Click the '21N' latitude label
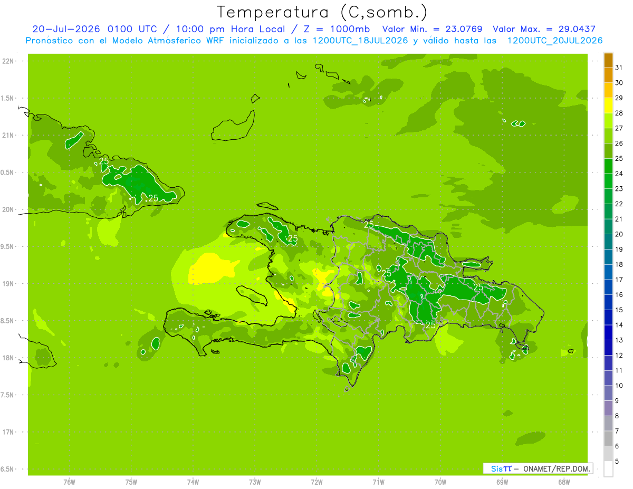 click(8, 136)
